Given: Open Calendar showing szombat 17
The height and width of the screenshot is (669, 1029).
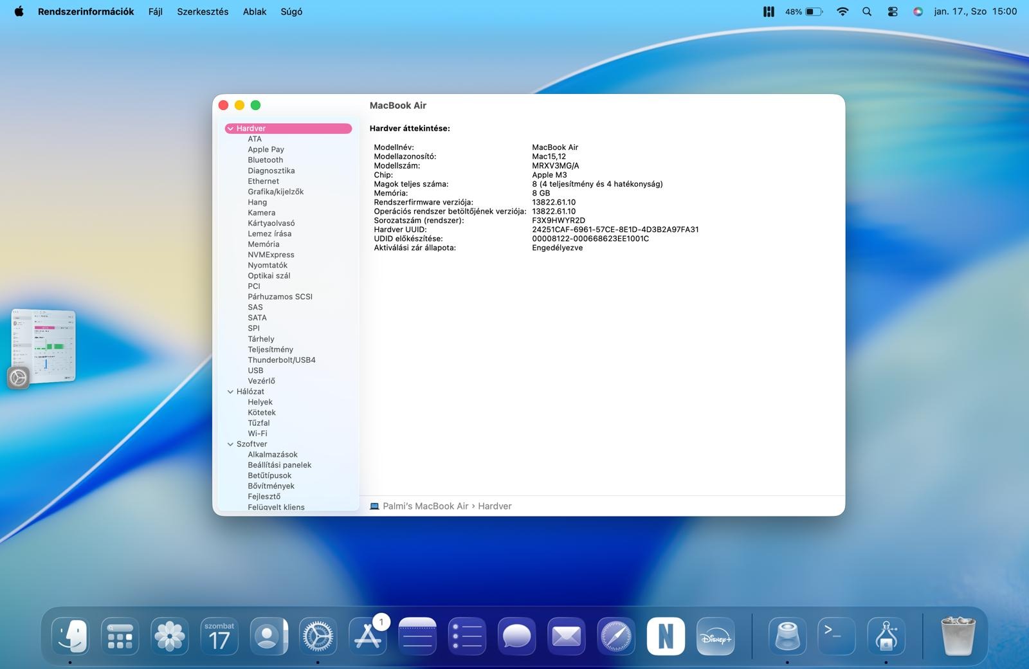Looking at the screenshot, I should (x=219, y=636).
